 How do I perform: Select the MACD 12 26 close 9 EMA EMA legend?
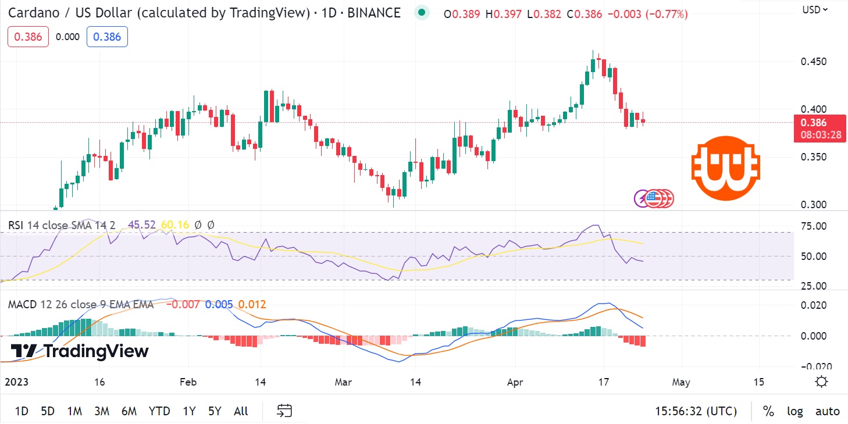[81, 304]
